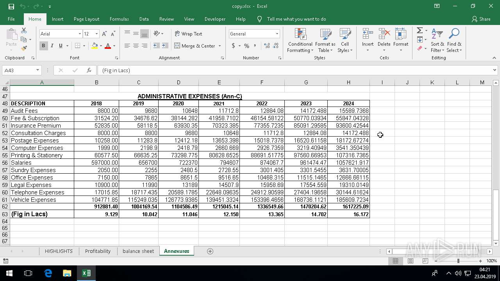Increase font size with the larger A icon
This screenshot has height=281, width=500.
[x=104, y=34]
